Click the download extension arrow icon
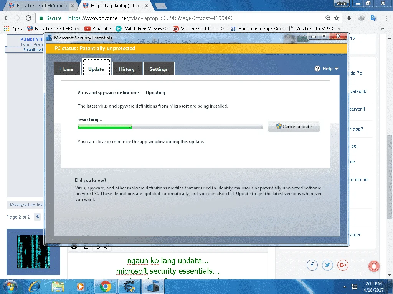 [x=349, y=18]
